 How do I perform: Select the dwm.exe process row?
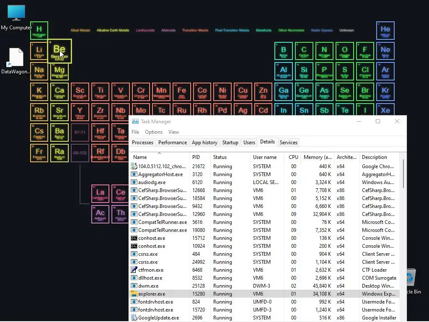pyautogui.click(x=264, y=286)
